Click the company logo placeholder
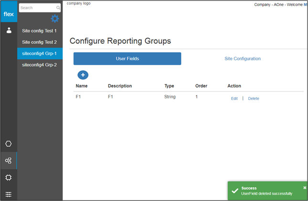This screenshot has height=201, width=308. (79, 3)
